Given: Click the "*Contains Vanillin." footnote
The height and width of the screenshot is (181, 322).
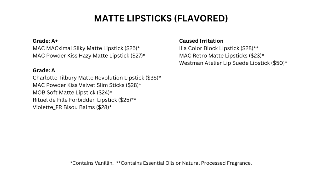Looking at the screenshot, I should click(92, 163).
